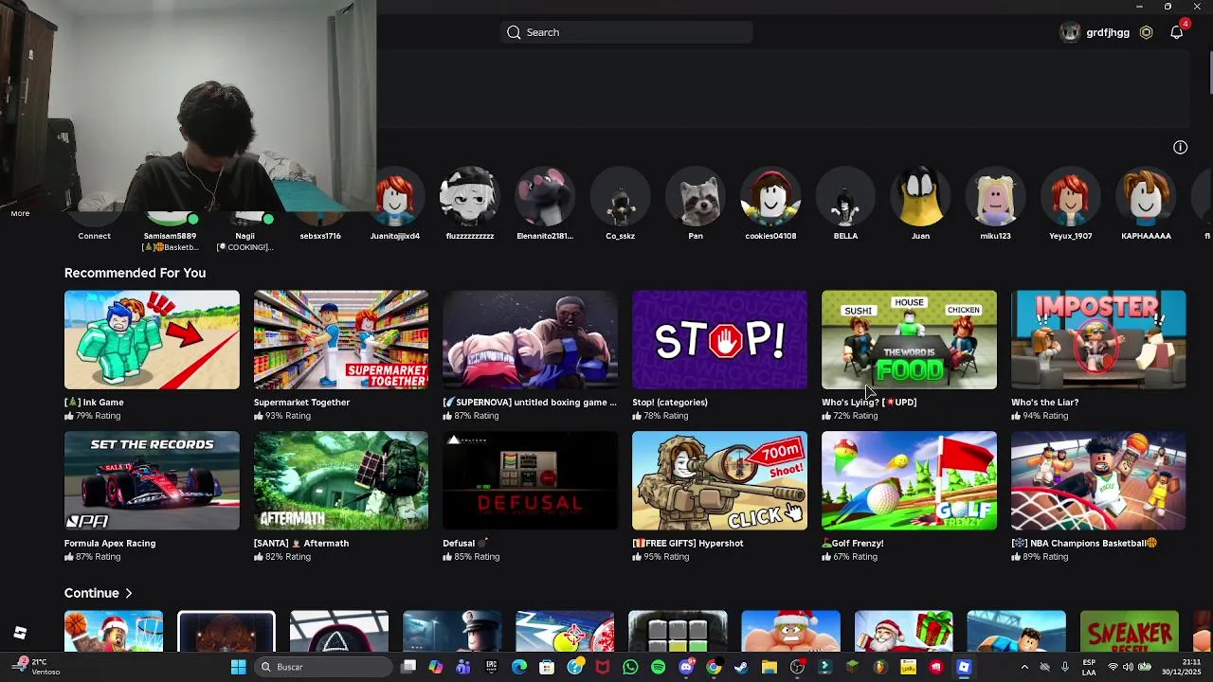Switch ESP LAA keyboard language
Image resolution: width=1213 pixels, height=682 pixels.
point(1089,667)
